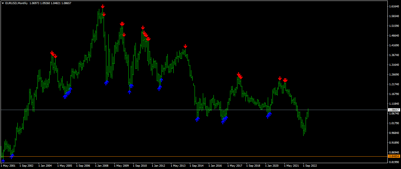Click time axis label 1 Jan 2020
The image size is (401, 169).
click(272, 166)
